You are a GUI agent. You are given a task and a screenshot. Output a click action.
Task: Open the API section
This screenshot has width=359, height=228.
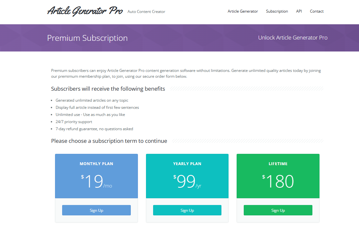299,11
